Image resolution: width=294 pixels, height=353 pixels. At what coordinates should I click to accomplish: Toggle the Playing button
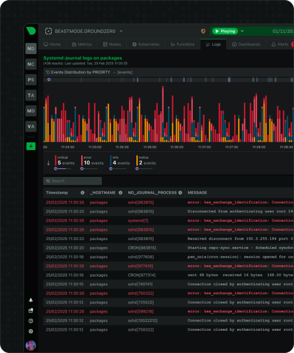pyautogui.click(x=225, y=31)
